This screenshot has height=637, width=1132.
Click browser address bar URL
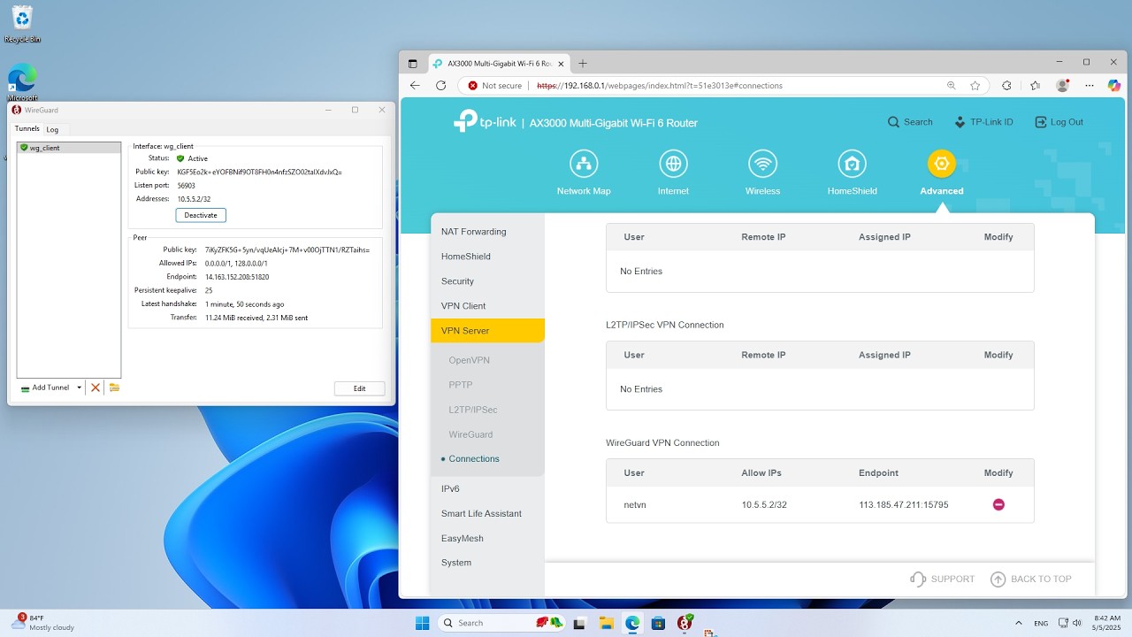tap(660, 86)
